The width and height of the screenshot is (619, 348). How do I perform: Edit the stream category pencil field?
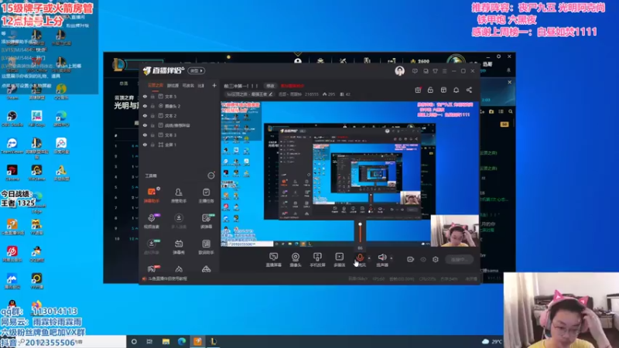(249, 94)
